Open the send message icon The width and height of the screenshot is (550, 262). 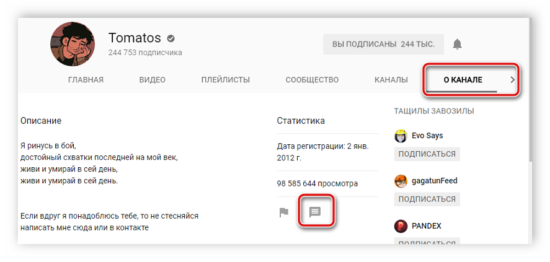pos(315,212)
